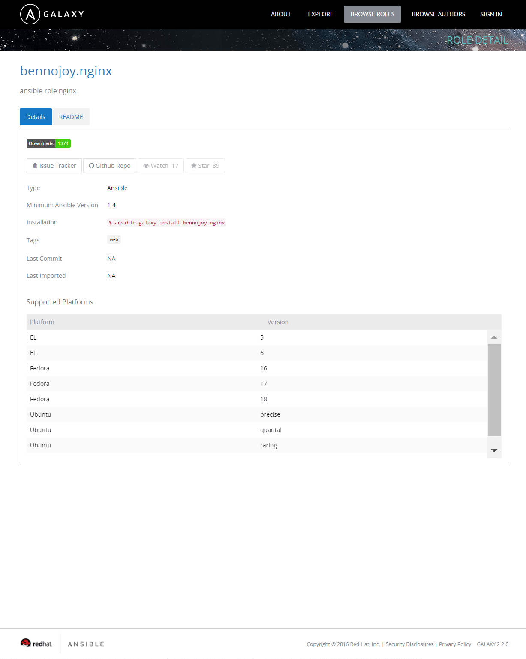The image size is (526, 659).
Task: Select the Fedora 17 row
Action: pos(257,384)
